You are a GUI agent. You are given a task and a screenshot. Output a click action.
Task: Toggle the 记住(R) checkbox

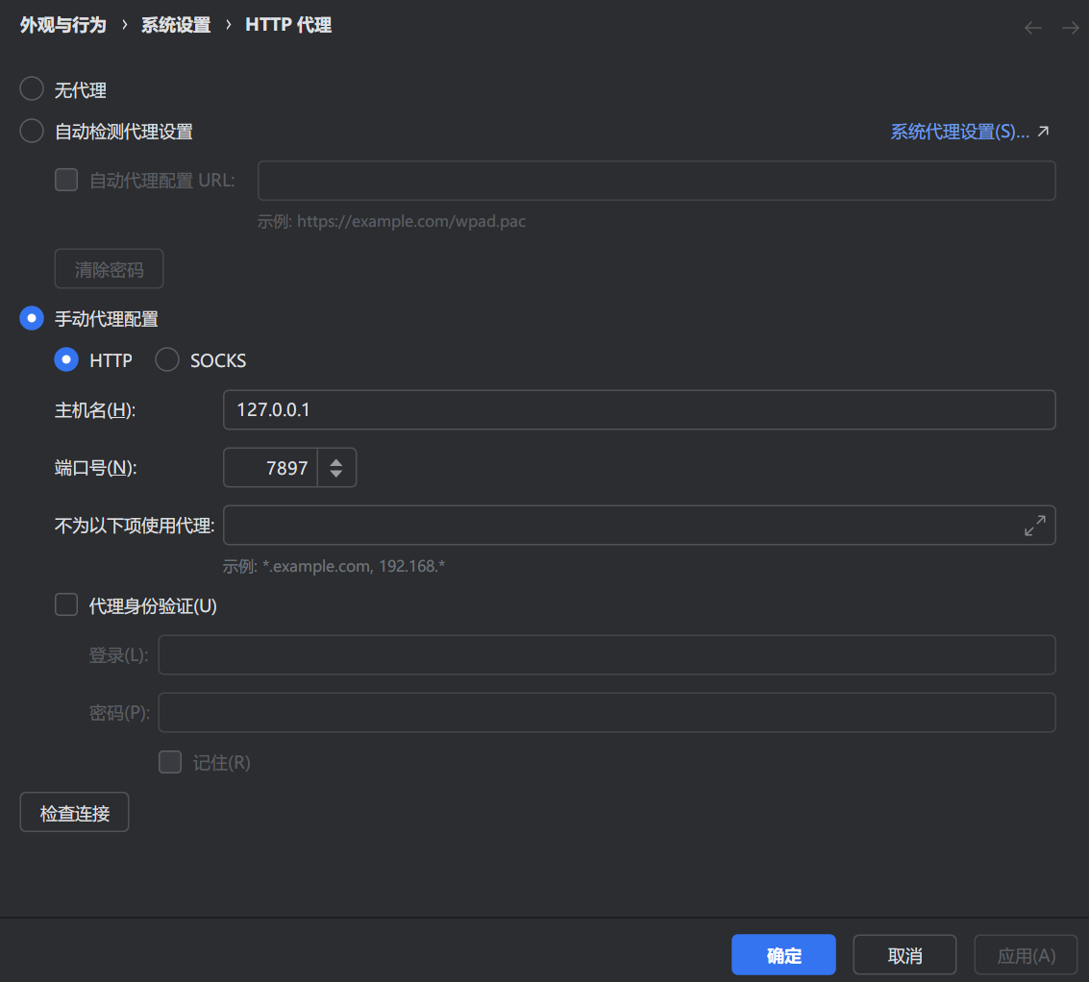pos(169,762)
